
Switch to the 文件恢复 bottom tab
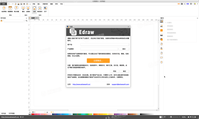pyautogui.click(x=12, y=113)
